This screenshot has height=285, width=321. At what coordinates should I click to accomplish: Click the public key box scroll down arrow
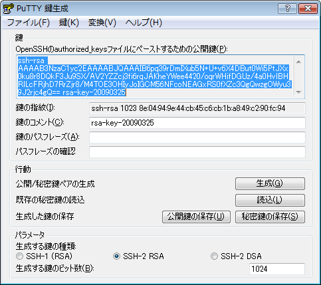298,92
